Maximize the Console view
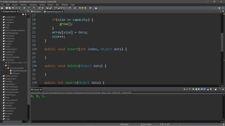 click(x=223, y=89)
